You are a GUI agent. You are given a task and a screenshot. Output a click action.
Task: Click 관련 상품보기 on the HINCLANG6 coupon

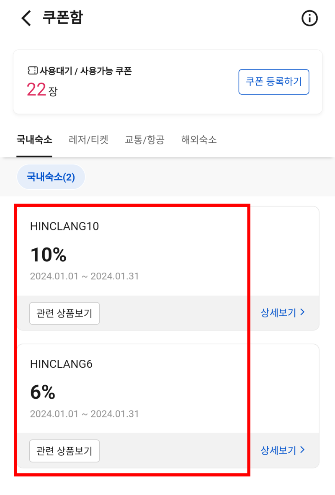(64, 451)
